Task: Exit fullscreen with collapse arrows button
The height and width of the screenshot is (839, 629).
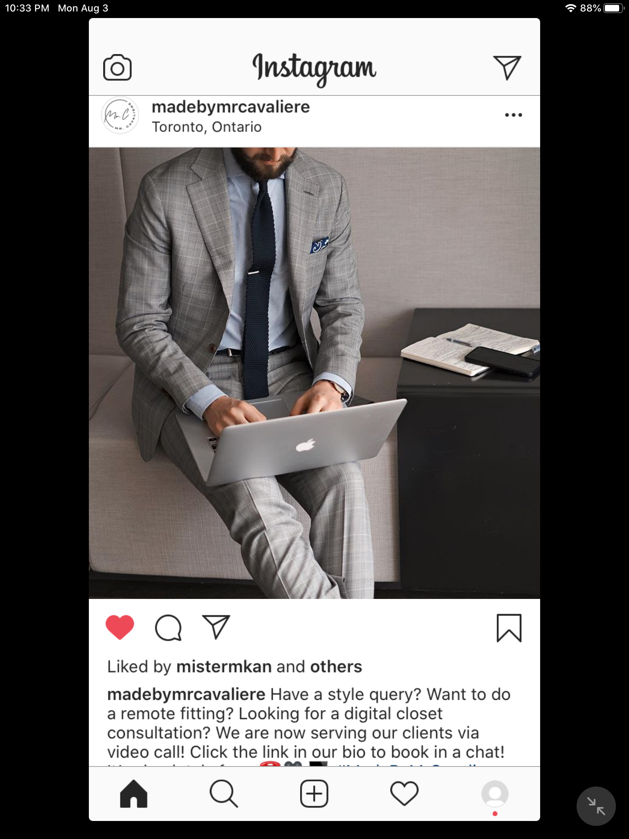Action: click(x=596, y=806)
